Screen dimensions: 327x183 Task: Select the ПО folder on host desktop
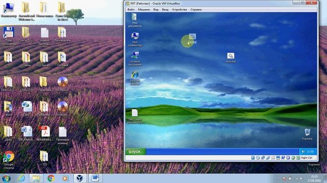8,59
